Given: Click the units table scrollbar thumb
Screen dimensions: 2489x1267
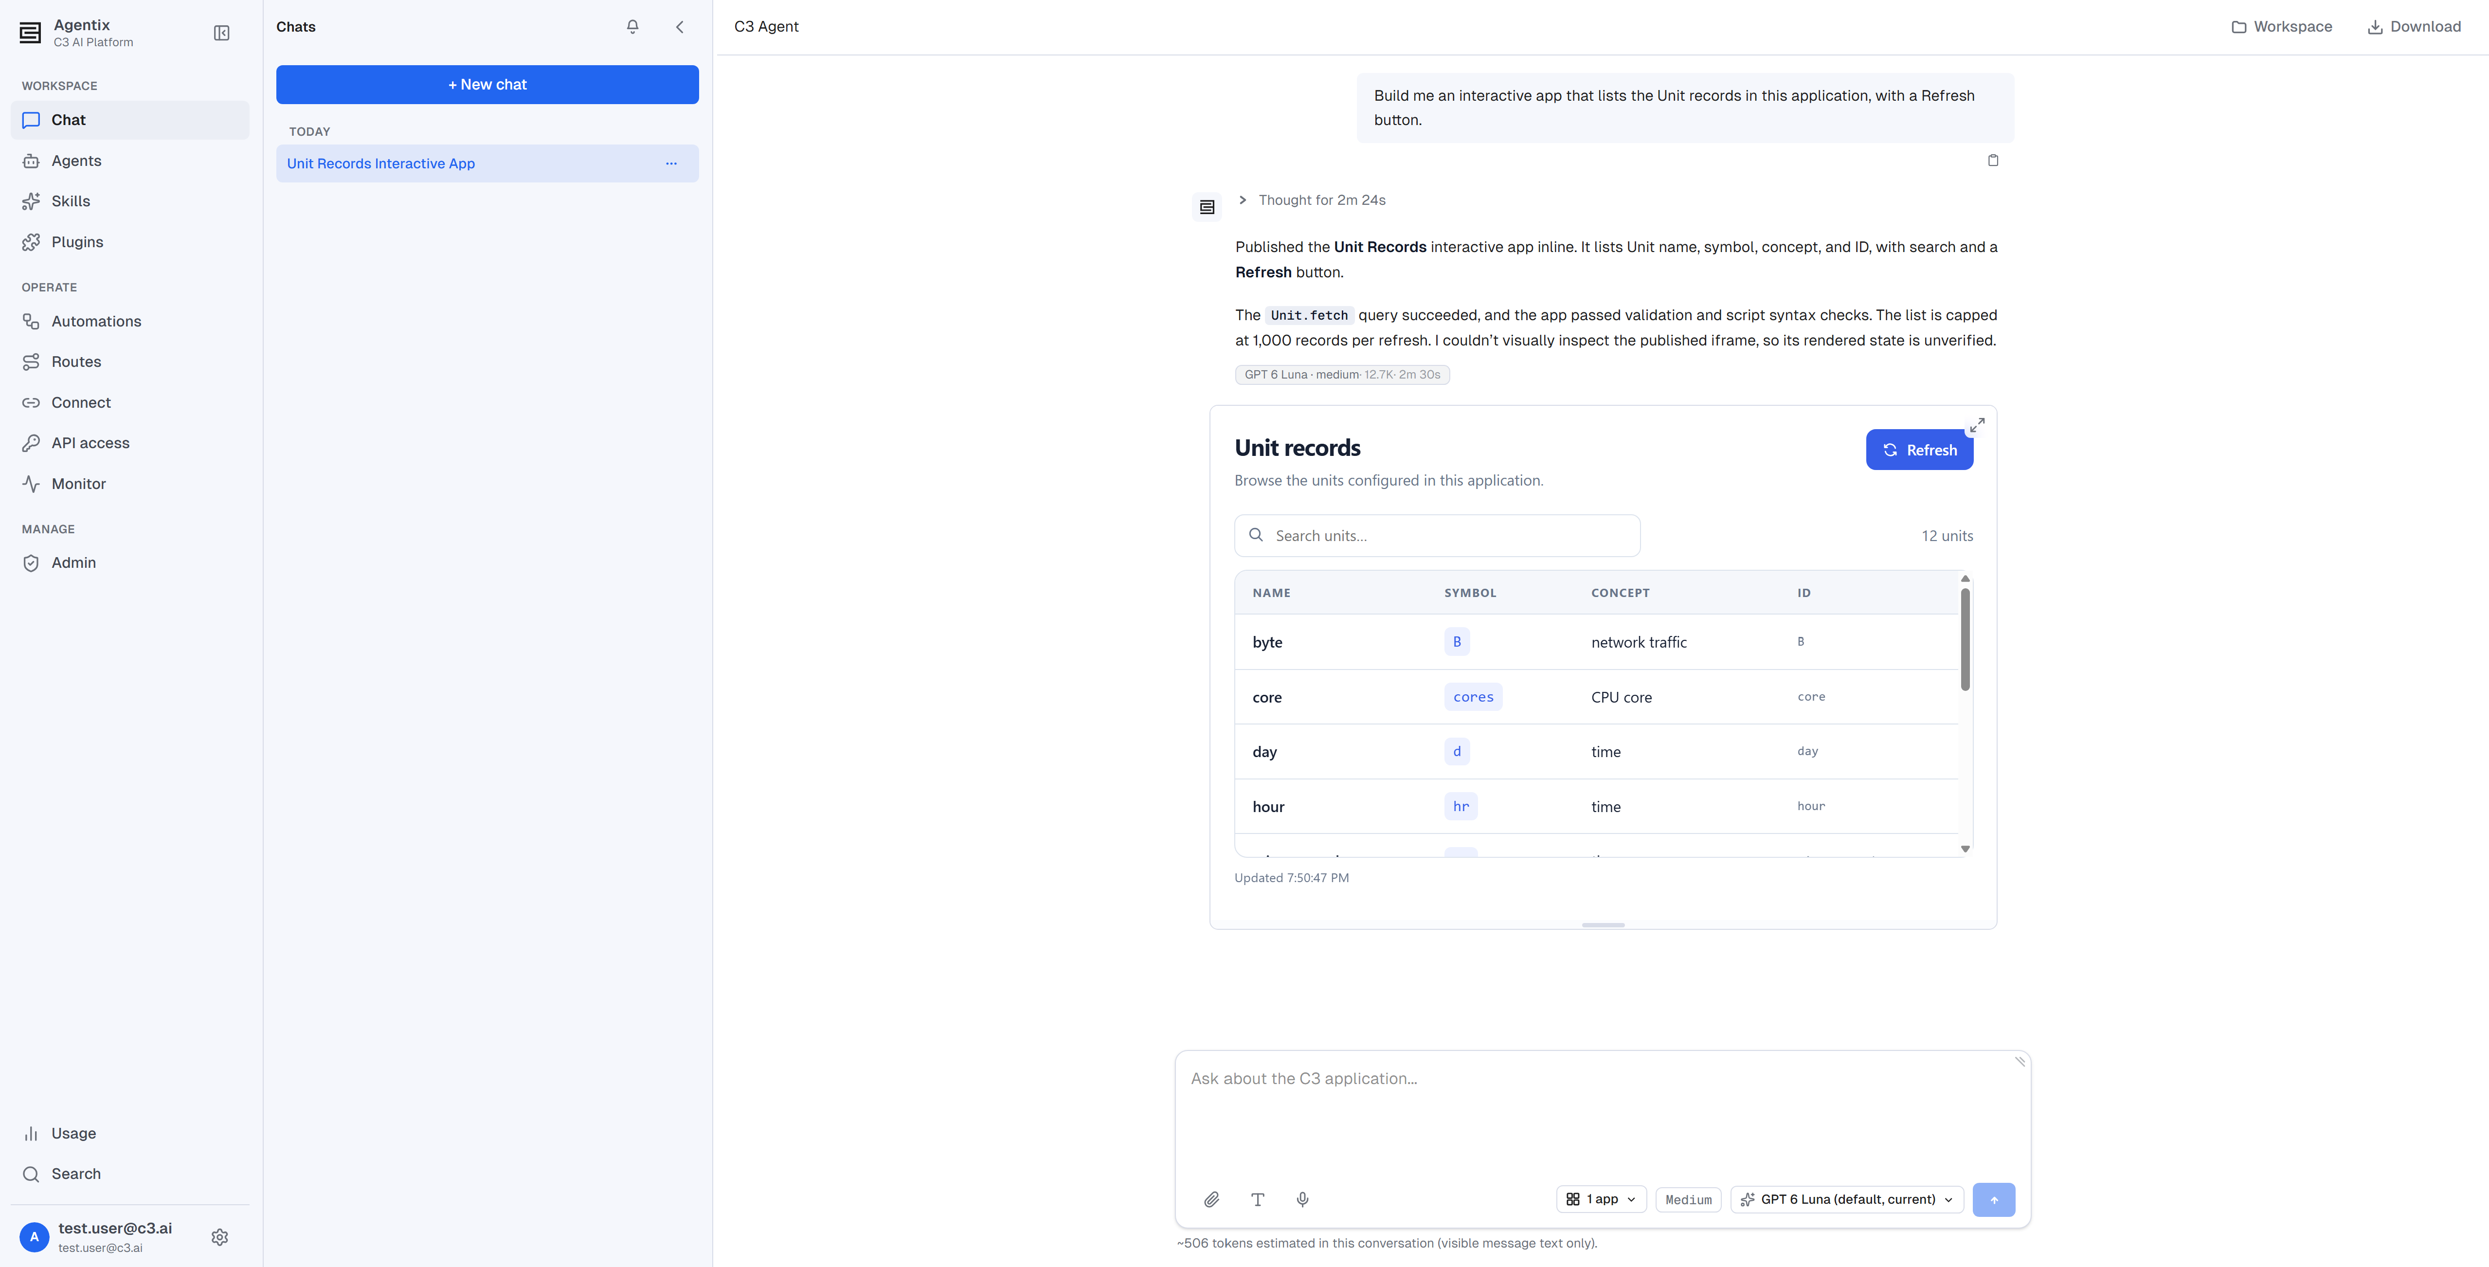Looking at the screenshot, I should click(x=1965, y=640).
